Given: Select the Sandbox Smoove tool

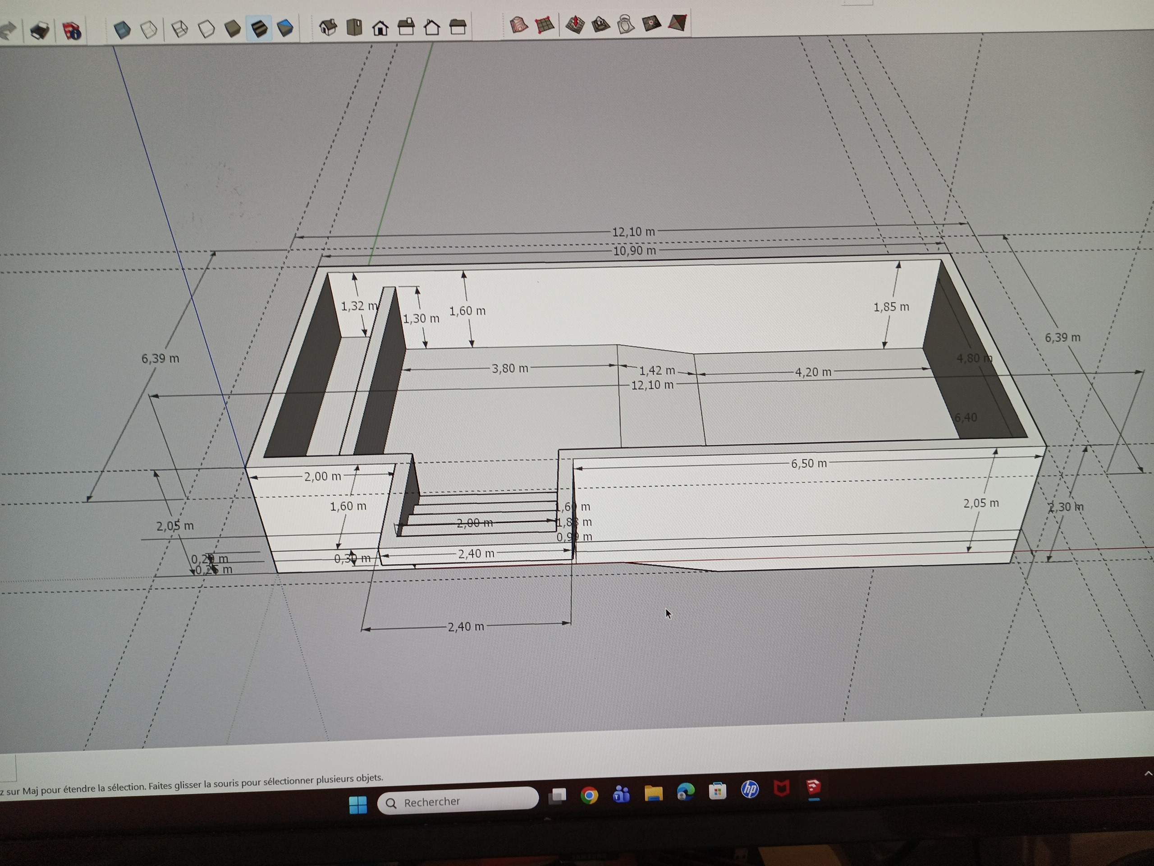Looking at the screenshot, I should 575,24.
